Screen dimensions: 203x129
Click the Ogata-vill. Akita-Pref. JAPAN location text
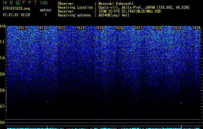click(144, 7)
